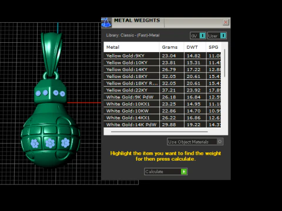Click the green Calculate arrow button
This screenshot has width=282, height=211.
(184, 172)
